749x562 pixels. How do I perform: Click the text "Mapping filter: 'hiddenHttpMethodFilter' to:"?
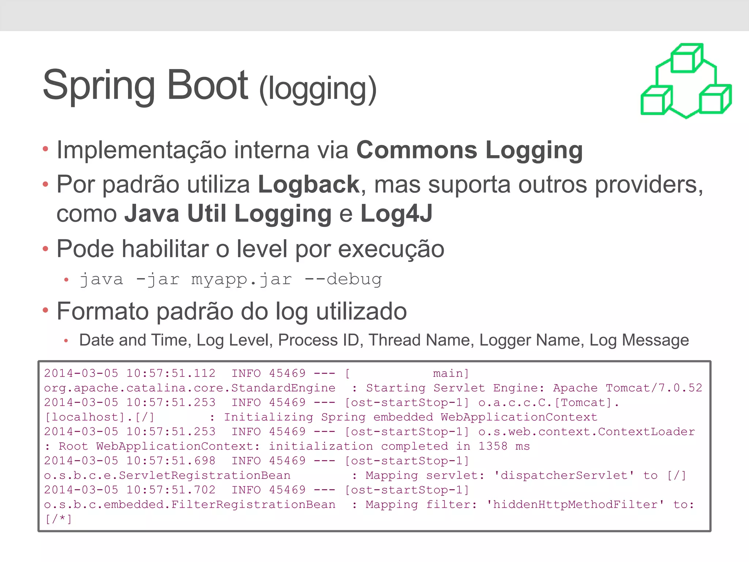[x=530, y=505]
